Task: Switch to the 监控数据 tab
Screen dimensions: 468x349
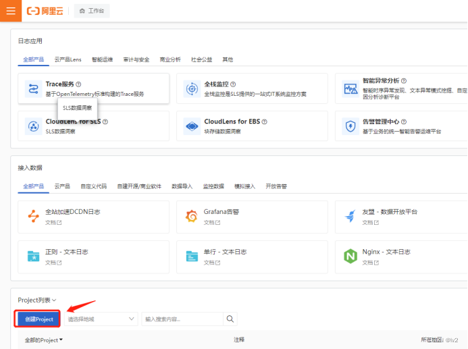Action: (x=213, y=186)
